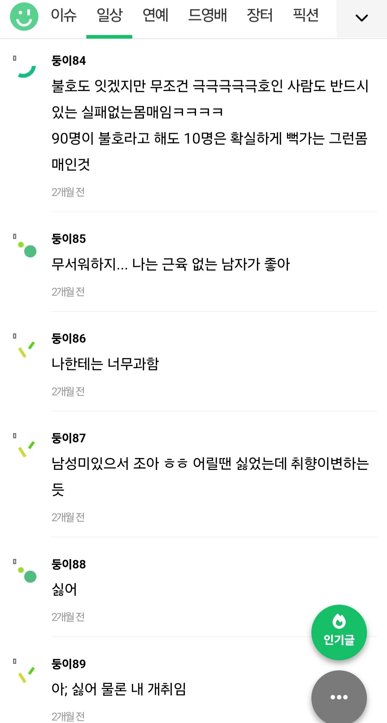Select the 드영배 tab

coord(207,15)
